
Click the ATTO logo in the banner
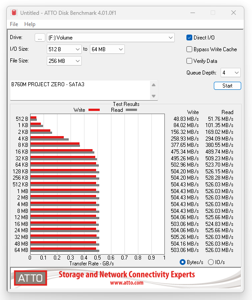coord(31,278)
